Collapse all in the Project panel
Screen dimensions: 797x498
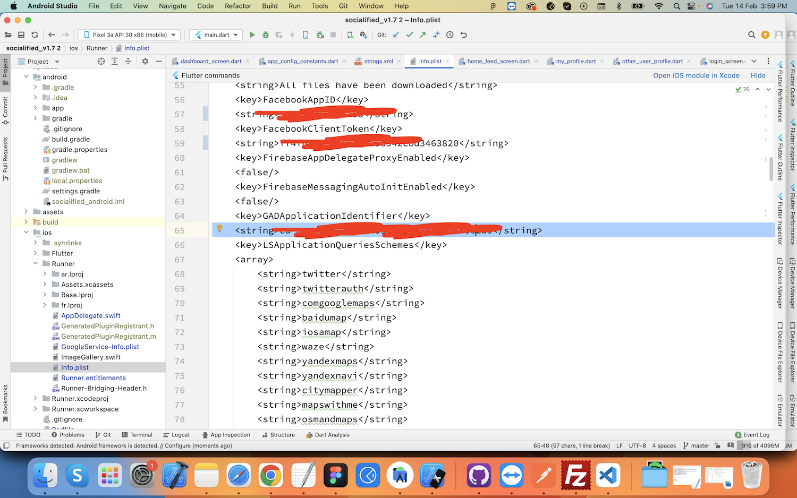click(x=128, y=62)
